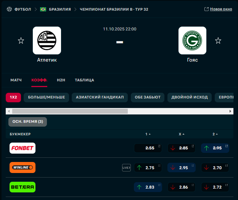Click the Атлетик club logo
The image size is (238, 200).
pyautogui.click(x=47, y=40)
